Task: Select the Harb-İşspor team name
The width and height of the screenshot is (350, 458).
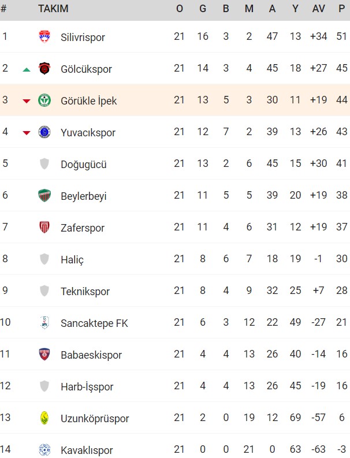Action: point(87,387)
